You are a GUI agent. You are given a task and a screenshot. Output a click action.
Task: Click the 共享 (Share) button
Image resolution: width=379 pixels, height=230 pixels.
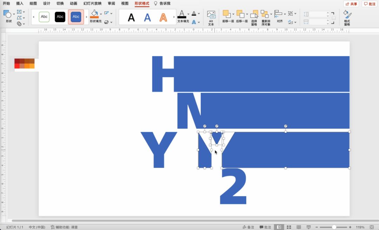coord(351,4)
